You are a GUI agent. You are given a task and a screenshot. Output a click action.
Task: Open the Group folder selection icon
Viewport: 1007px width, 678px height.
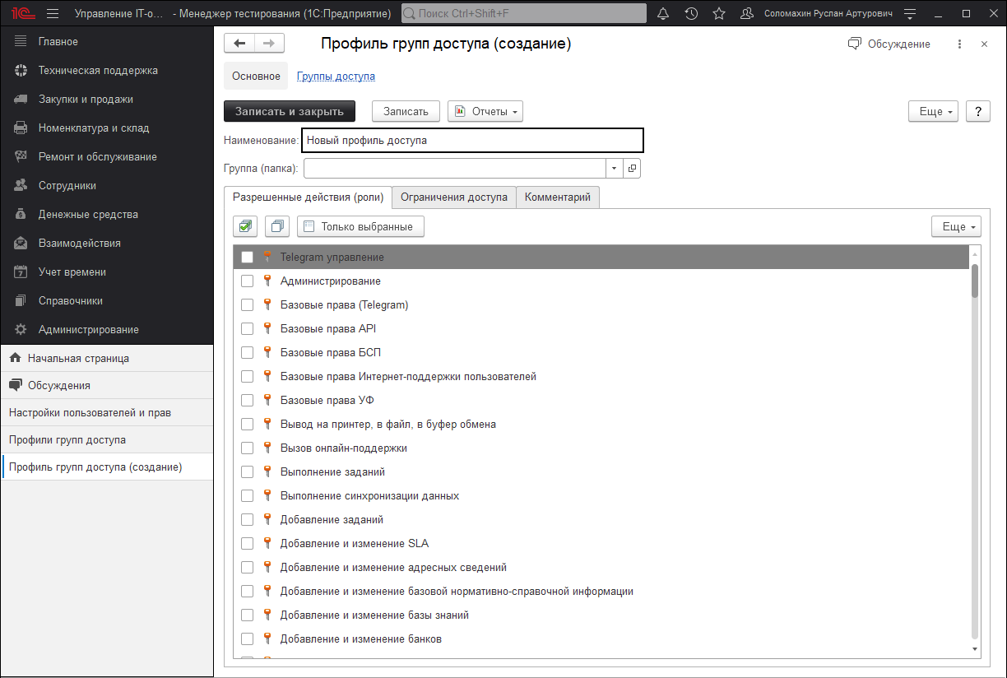633,169
